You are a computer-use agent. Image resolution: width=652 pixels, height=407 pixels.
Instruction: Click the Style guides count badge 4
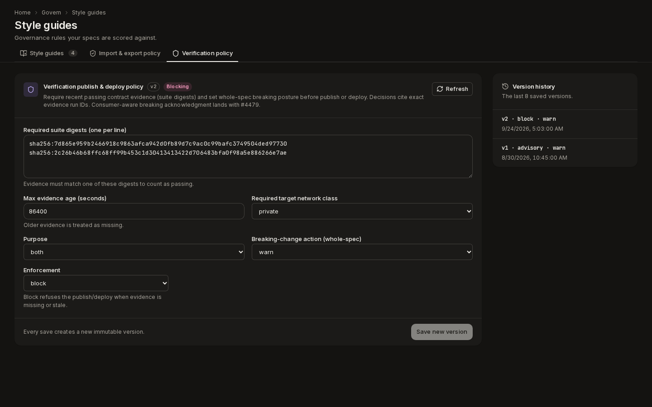tap(72, 53)
